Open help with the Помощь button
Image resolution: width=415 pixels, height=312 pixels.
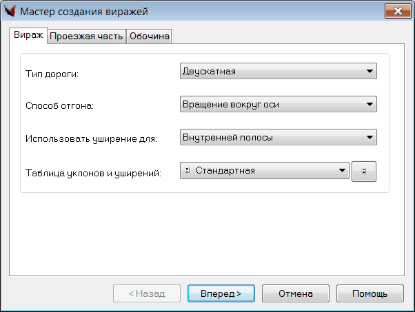coord(370,293)
